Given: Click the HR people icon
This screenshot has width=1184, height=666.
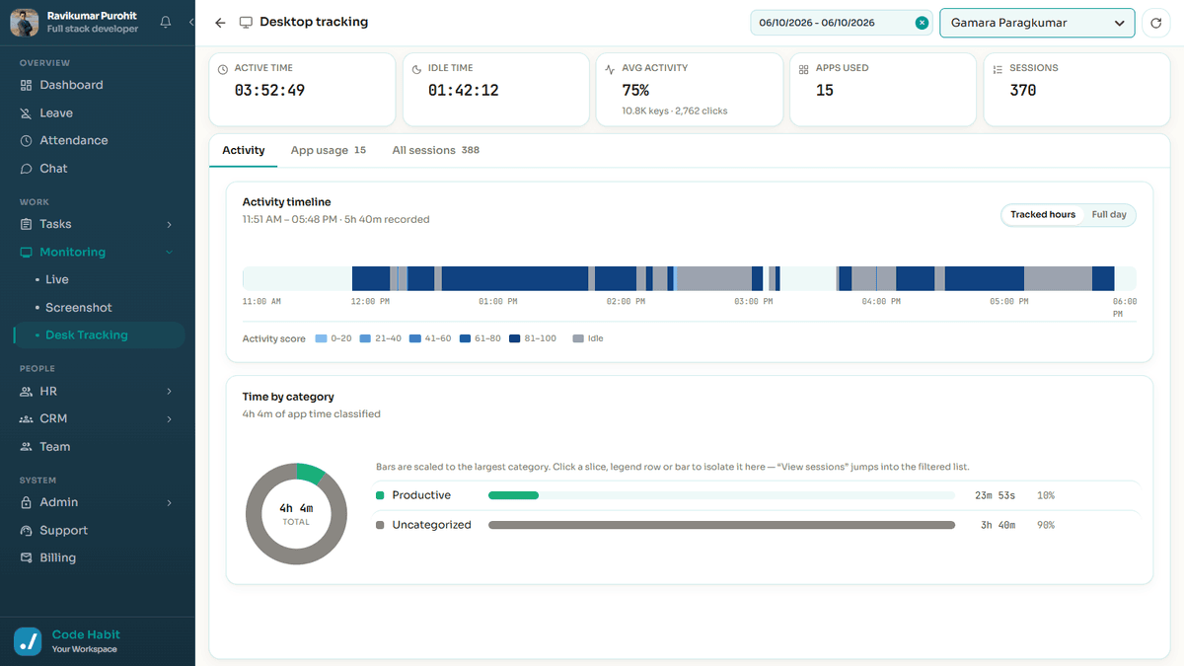Looking at the screenshot, I should [x=27, y=392].
